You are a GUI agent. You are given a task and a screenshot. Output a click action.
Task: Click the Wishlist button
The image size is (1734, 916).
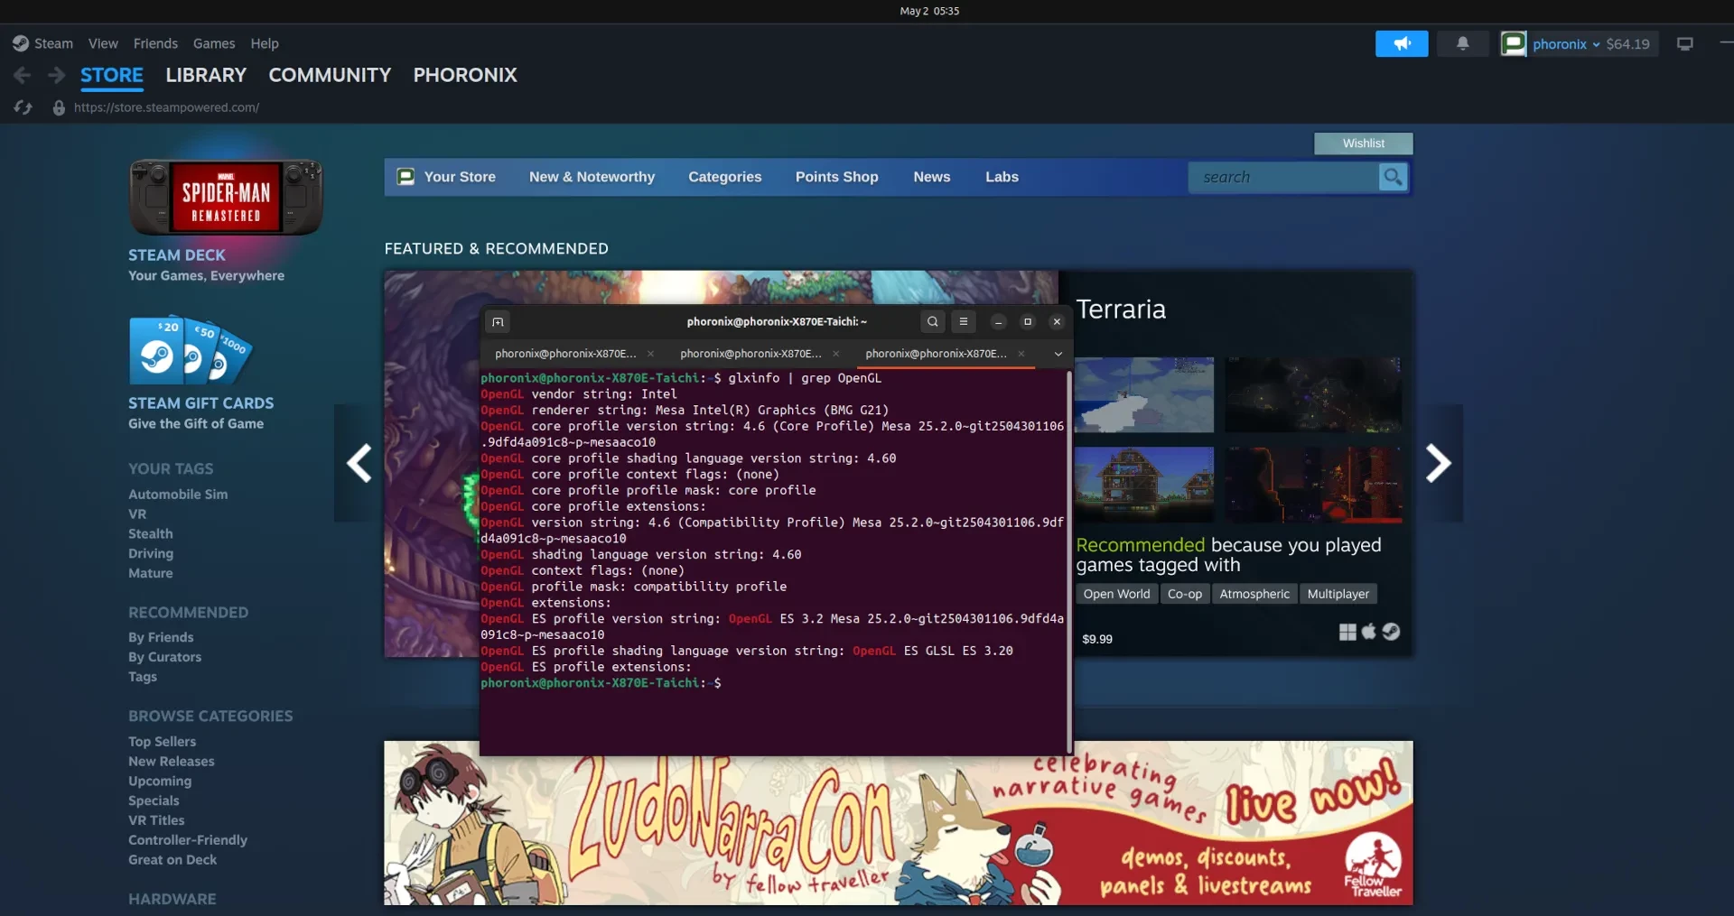tap(1363, 143)
